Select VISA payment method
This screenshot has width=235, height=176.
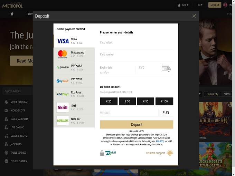pos(74,41)
